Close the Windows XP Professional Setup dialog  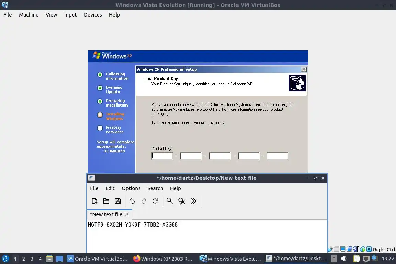pyautogui.click(x=304, y=69)
